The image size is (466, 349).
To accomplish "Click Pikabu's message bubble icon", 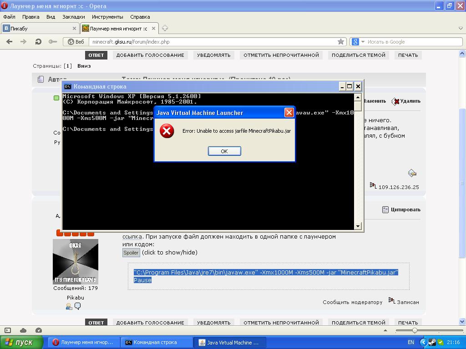I will point(77,306).
